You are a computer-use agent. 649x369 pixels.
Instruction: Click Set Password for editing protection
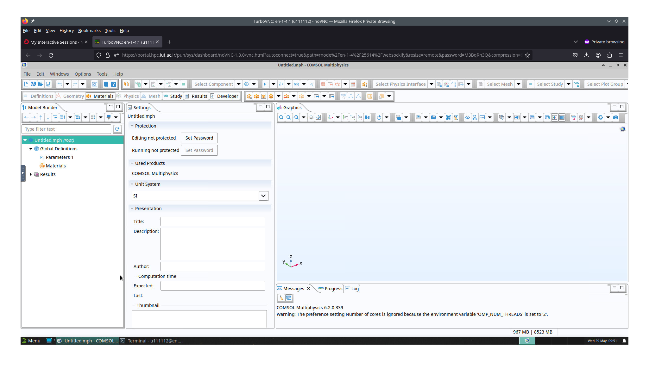tap(199, 138)
